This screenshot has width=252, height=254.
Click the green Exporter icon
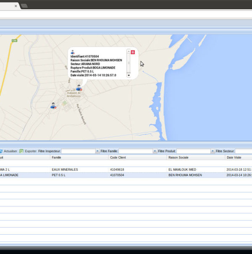coord(21,151)
